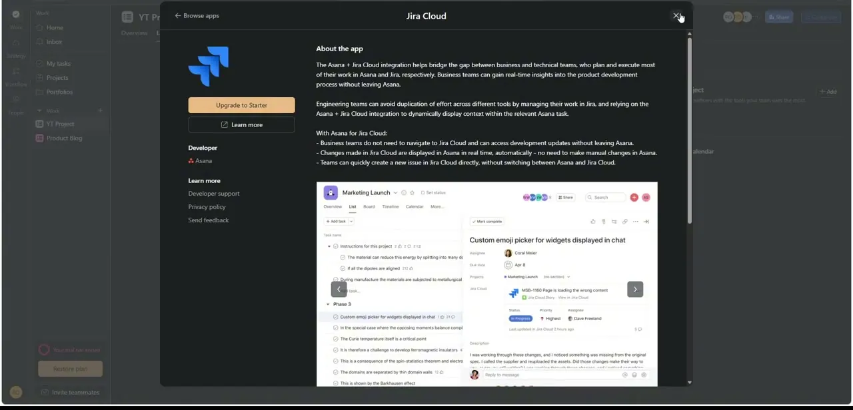Image resolution: width=853 pixels, height=410 pixels.
Task: Collapse the Work section in sidebar
Action: tap(39, 110)
